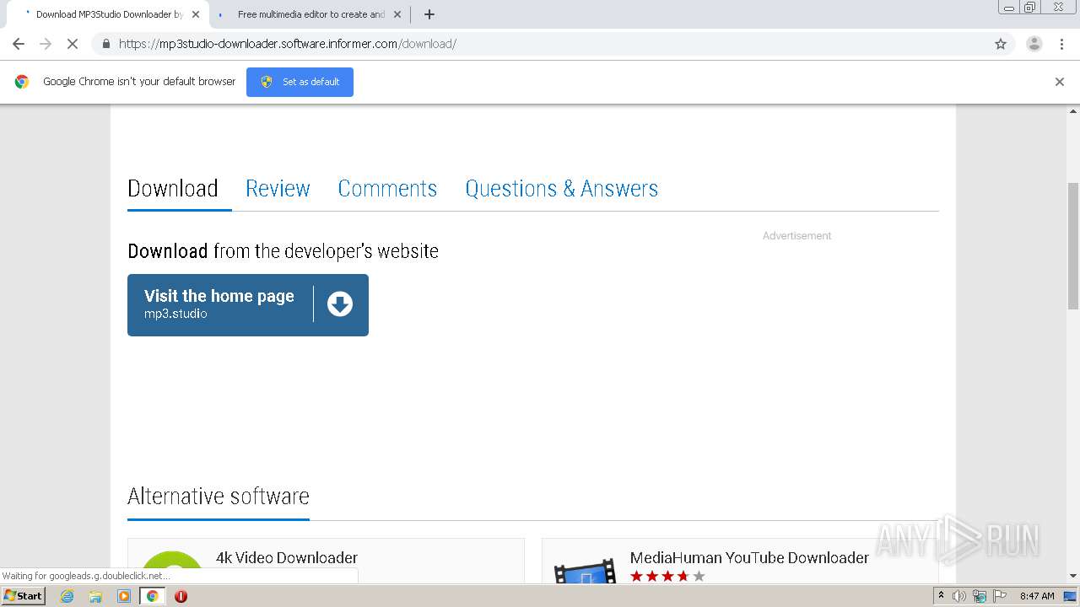This screenshot has width=1080, height=607.
Task: Open the Comments tab
Action: coord(387,188)
